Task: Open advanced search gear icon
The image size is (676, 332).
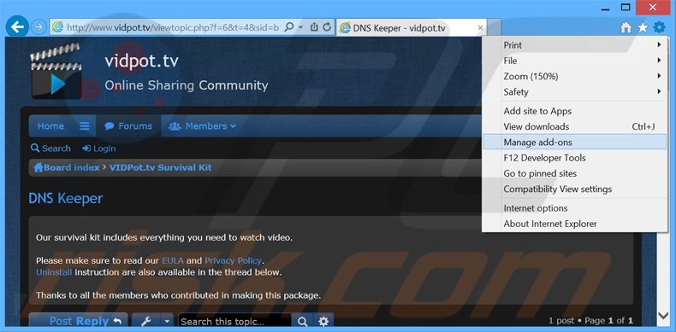Action: (x=323, y=321)
